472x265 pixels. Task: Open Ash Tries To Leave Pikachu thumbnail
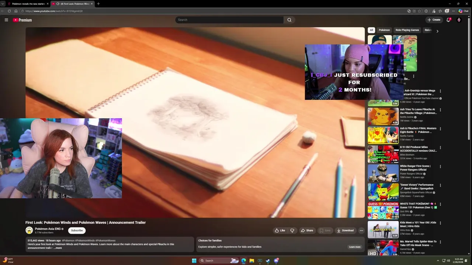pyautogui.click(x=383, y=116)
